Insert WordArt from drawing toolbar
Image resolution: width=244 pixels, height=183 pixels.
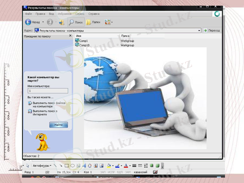point(84,166)
